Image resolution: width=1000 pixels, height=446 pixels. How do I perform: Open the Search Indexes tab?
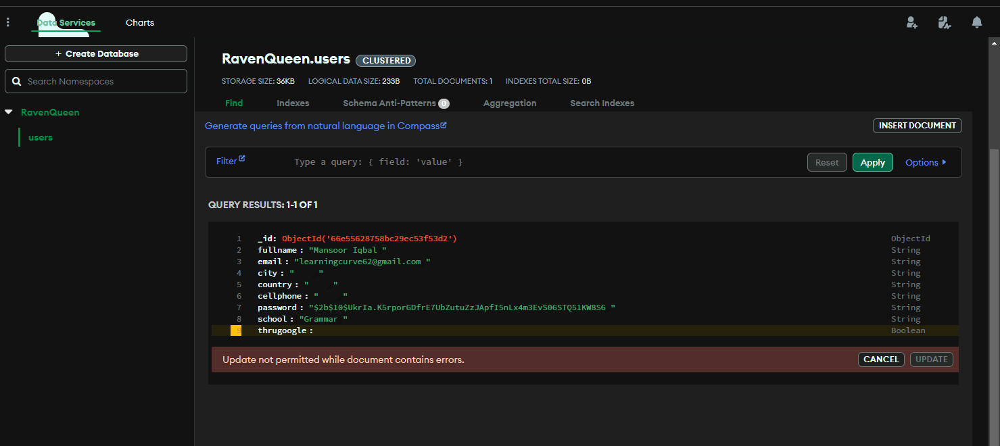pos(602,103)
